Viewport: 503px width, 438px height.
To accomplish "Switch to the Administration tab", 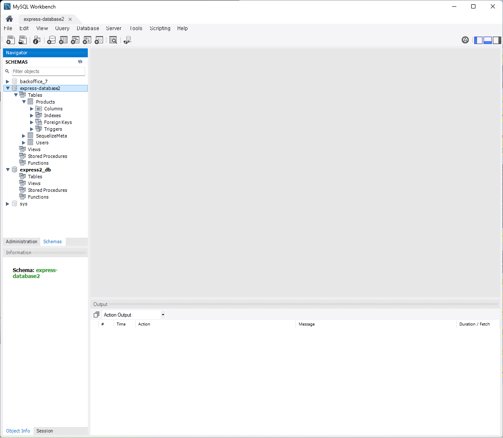I will pos(22,241).
